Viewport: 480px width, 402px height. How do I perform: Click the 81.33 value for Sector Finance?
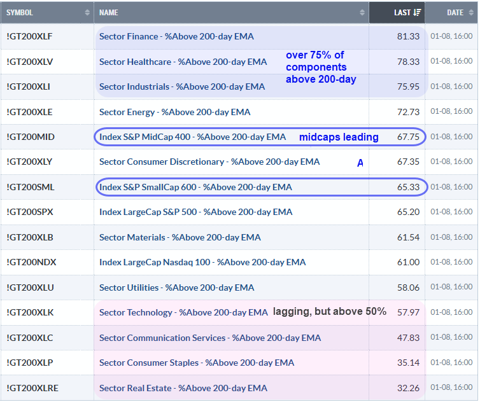pos(407,37)
